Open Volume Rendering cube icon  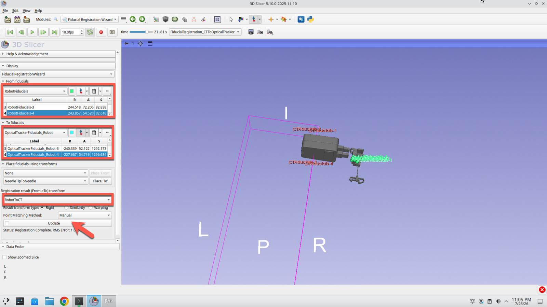pyautogui.click(x=165, y=19)
